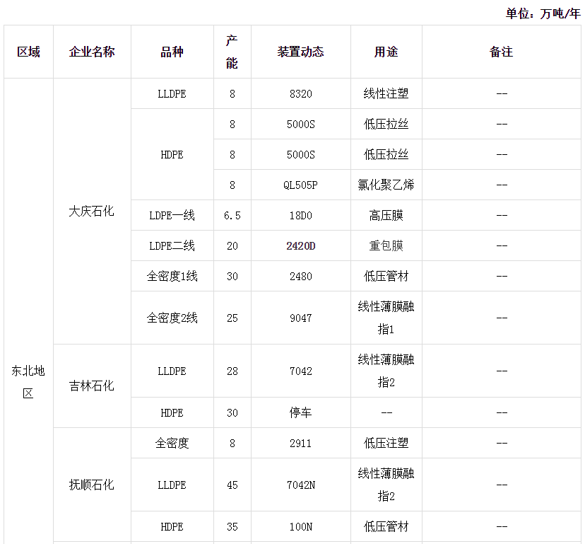Click the 高压膜 usage cell
The width and height of the screenshot is (585, 544).
(x=386, y=215)
